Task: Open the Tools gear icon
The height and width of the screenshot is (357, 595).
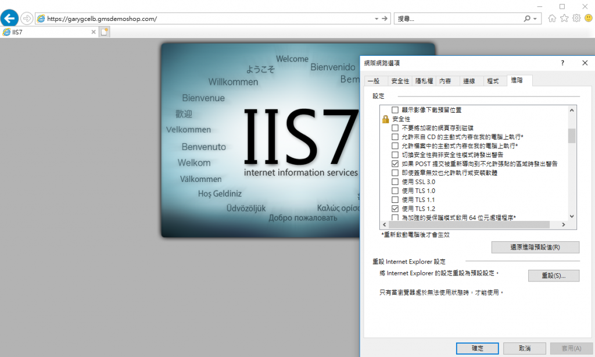Action: [576, 18]
